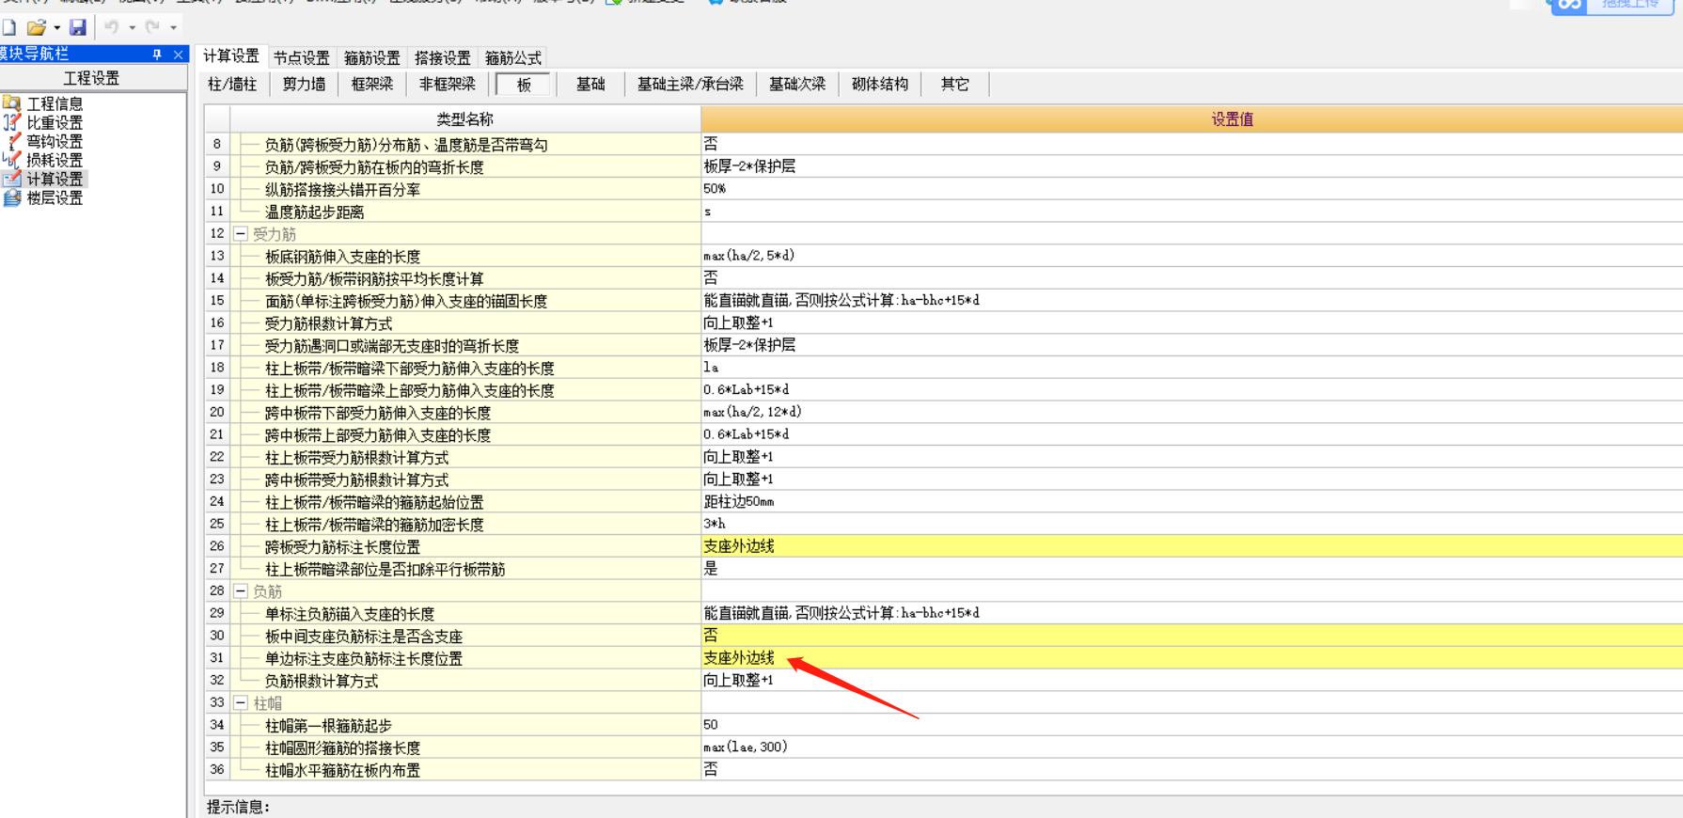This screenshot has height=818, width=1683.
Task: Open 损耗设置 in the navigation tree
Action: (x=54, y=160)
